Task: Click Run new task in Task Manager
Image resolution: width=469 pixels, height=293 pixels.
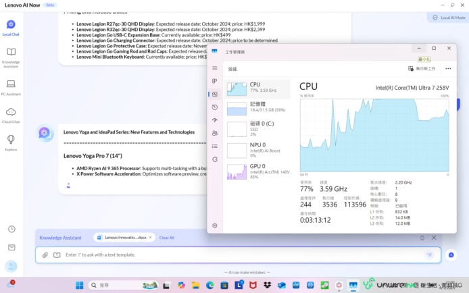Action: click(422, 69)
